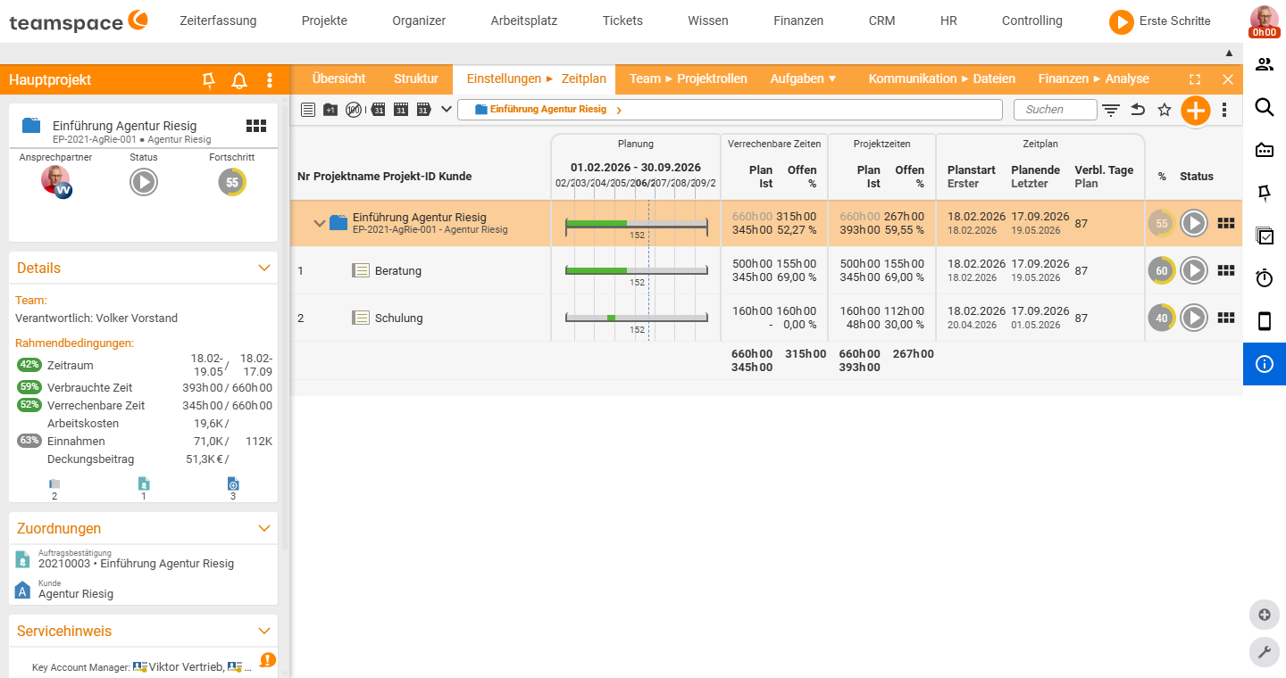
Task: Click the Beratung task name
Action: pos(398,270)
